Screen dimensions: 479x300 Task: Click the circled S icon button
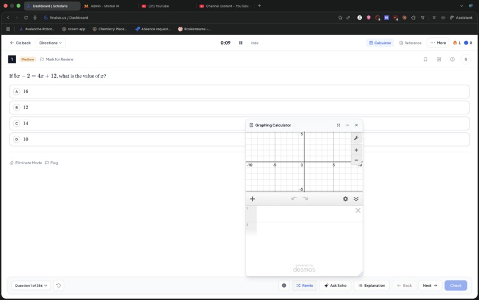465,59
